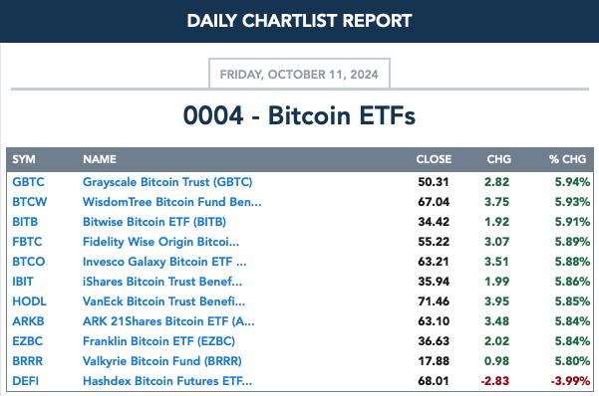Image resolution: width=599 pixels, height=396 pixels.
Task: Open the GBTC symbol link
Action: click(28, 182)
